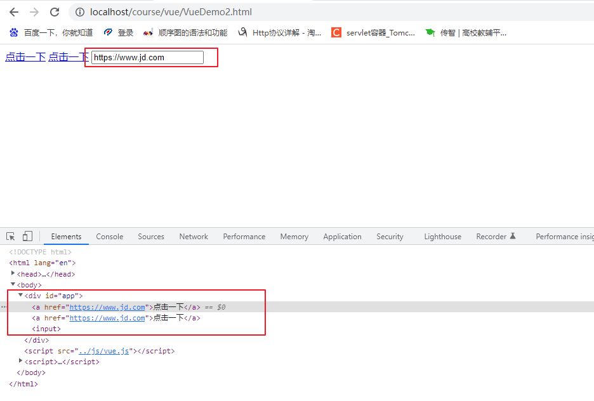Open the ../js/vue.js script link
This screenshot has width=594, height=401.
(103, 351)
